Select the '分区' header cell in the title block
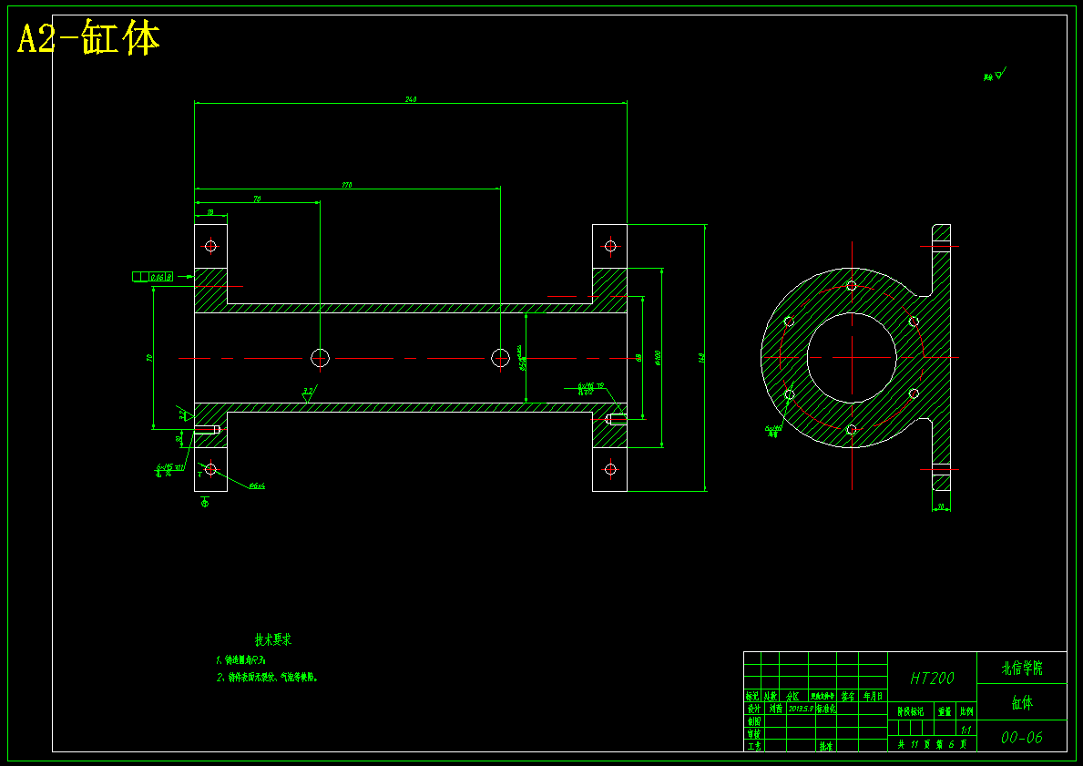Screen dimensions: 1083x766 click(792, 696)
